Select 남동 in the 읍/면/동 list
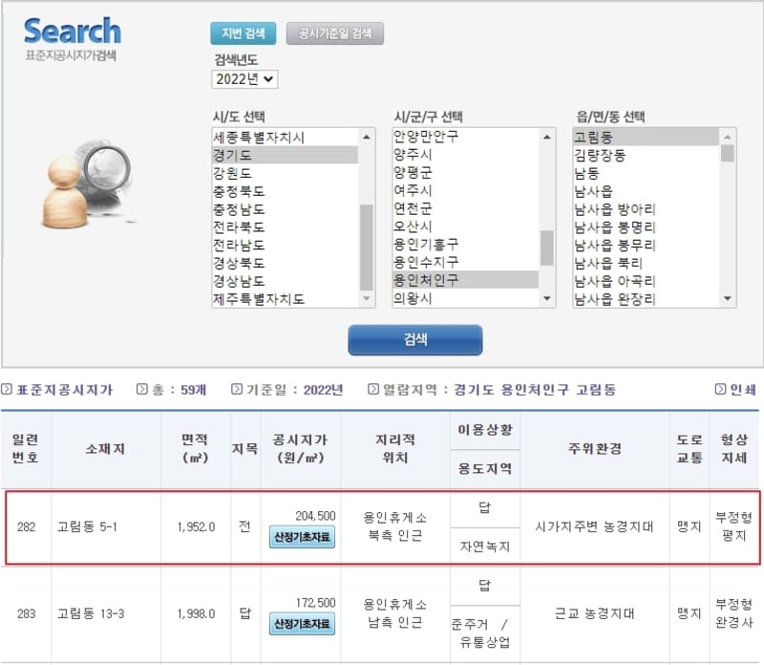764x665 pixels. click(646, 173)
